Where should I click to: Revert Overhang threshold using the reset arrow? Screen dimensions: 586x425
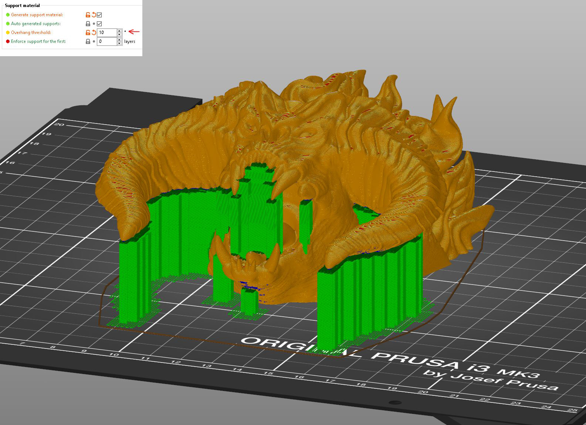(x=94, y=33)
